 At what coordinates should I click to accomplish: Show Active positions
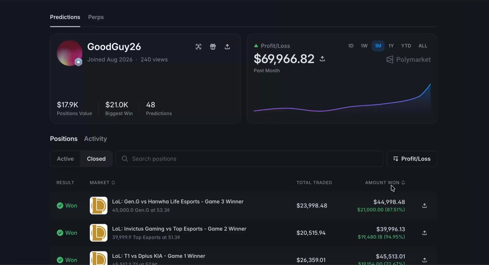[65, 159]
